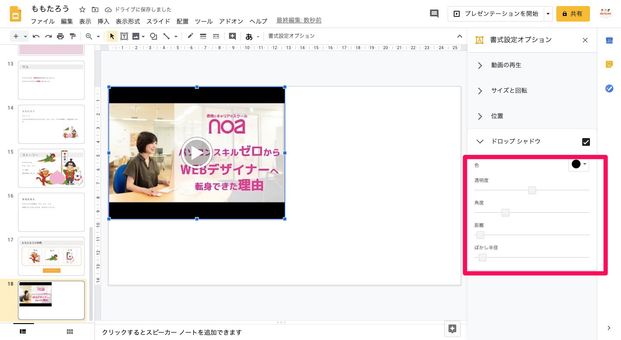Open Google Tasks side panel
This screenshot has height=340, width=621.
tap(609, 88)
